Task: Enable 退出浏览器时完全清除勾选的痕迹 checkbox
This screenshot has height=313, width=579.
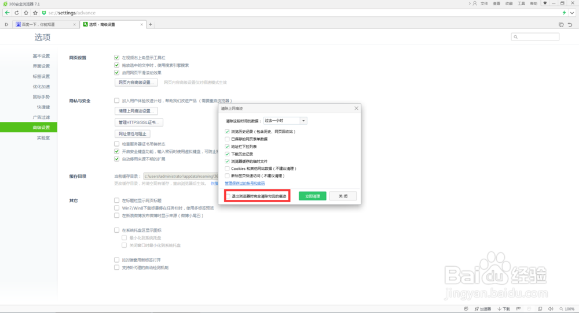Action: [x=228, y=196]
